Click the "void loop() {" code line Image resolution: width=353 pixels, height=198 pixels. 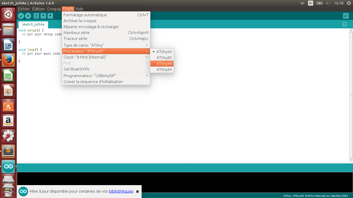(30, 49)
